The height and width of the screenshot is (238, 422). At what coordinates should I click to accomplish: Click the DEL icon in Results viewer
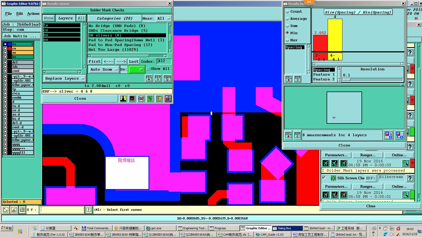pyautogui.click(x=149, y=78)
